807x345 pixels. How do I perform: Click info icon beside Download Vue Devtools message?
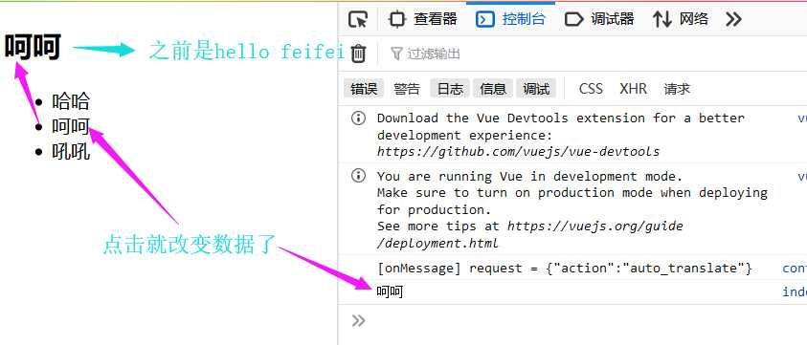358,119
